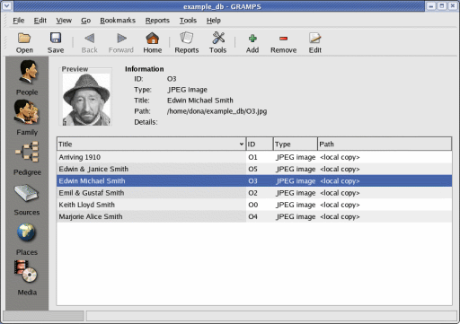
Task: Click the Home toolbar icon
Action: [152, 43]
